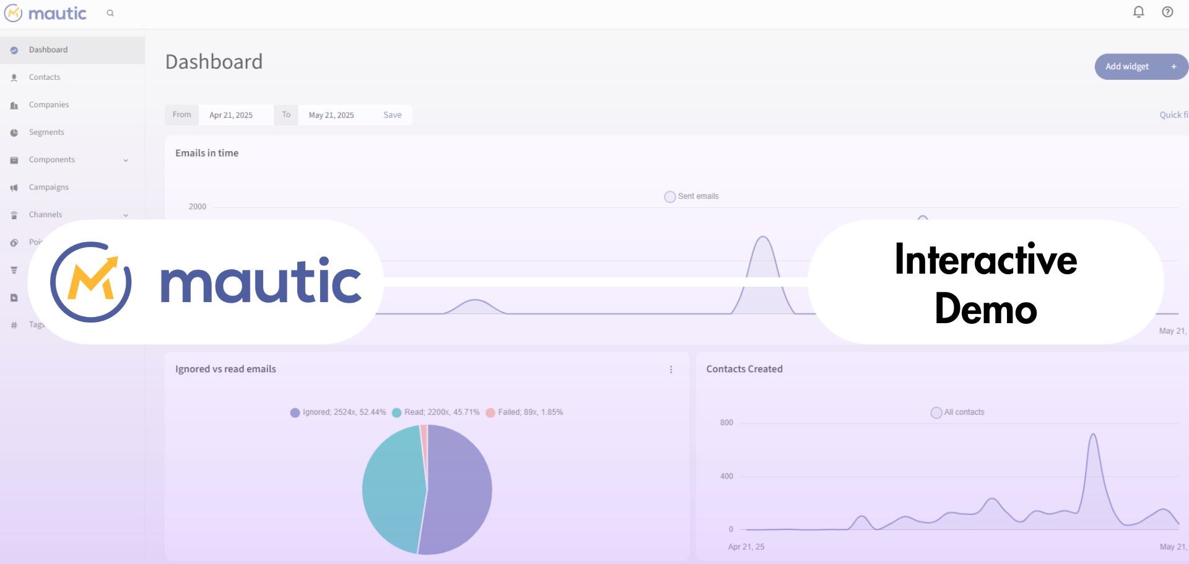The width and height of the screenshot is (1189, 564).
Task: Click the Segments pie icon in the sidebar
Action: (14, 132)
